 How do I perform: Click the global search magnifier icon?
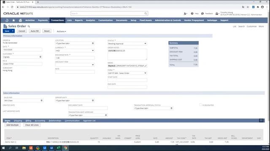tap(146, 13)
